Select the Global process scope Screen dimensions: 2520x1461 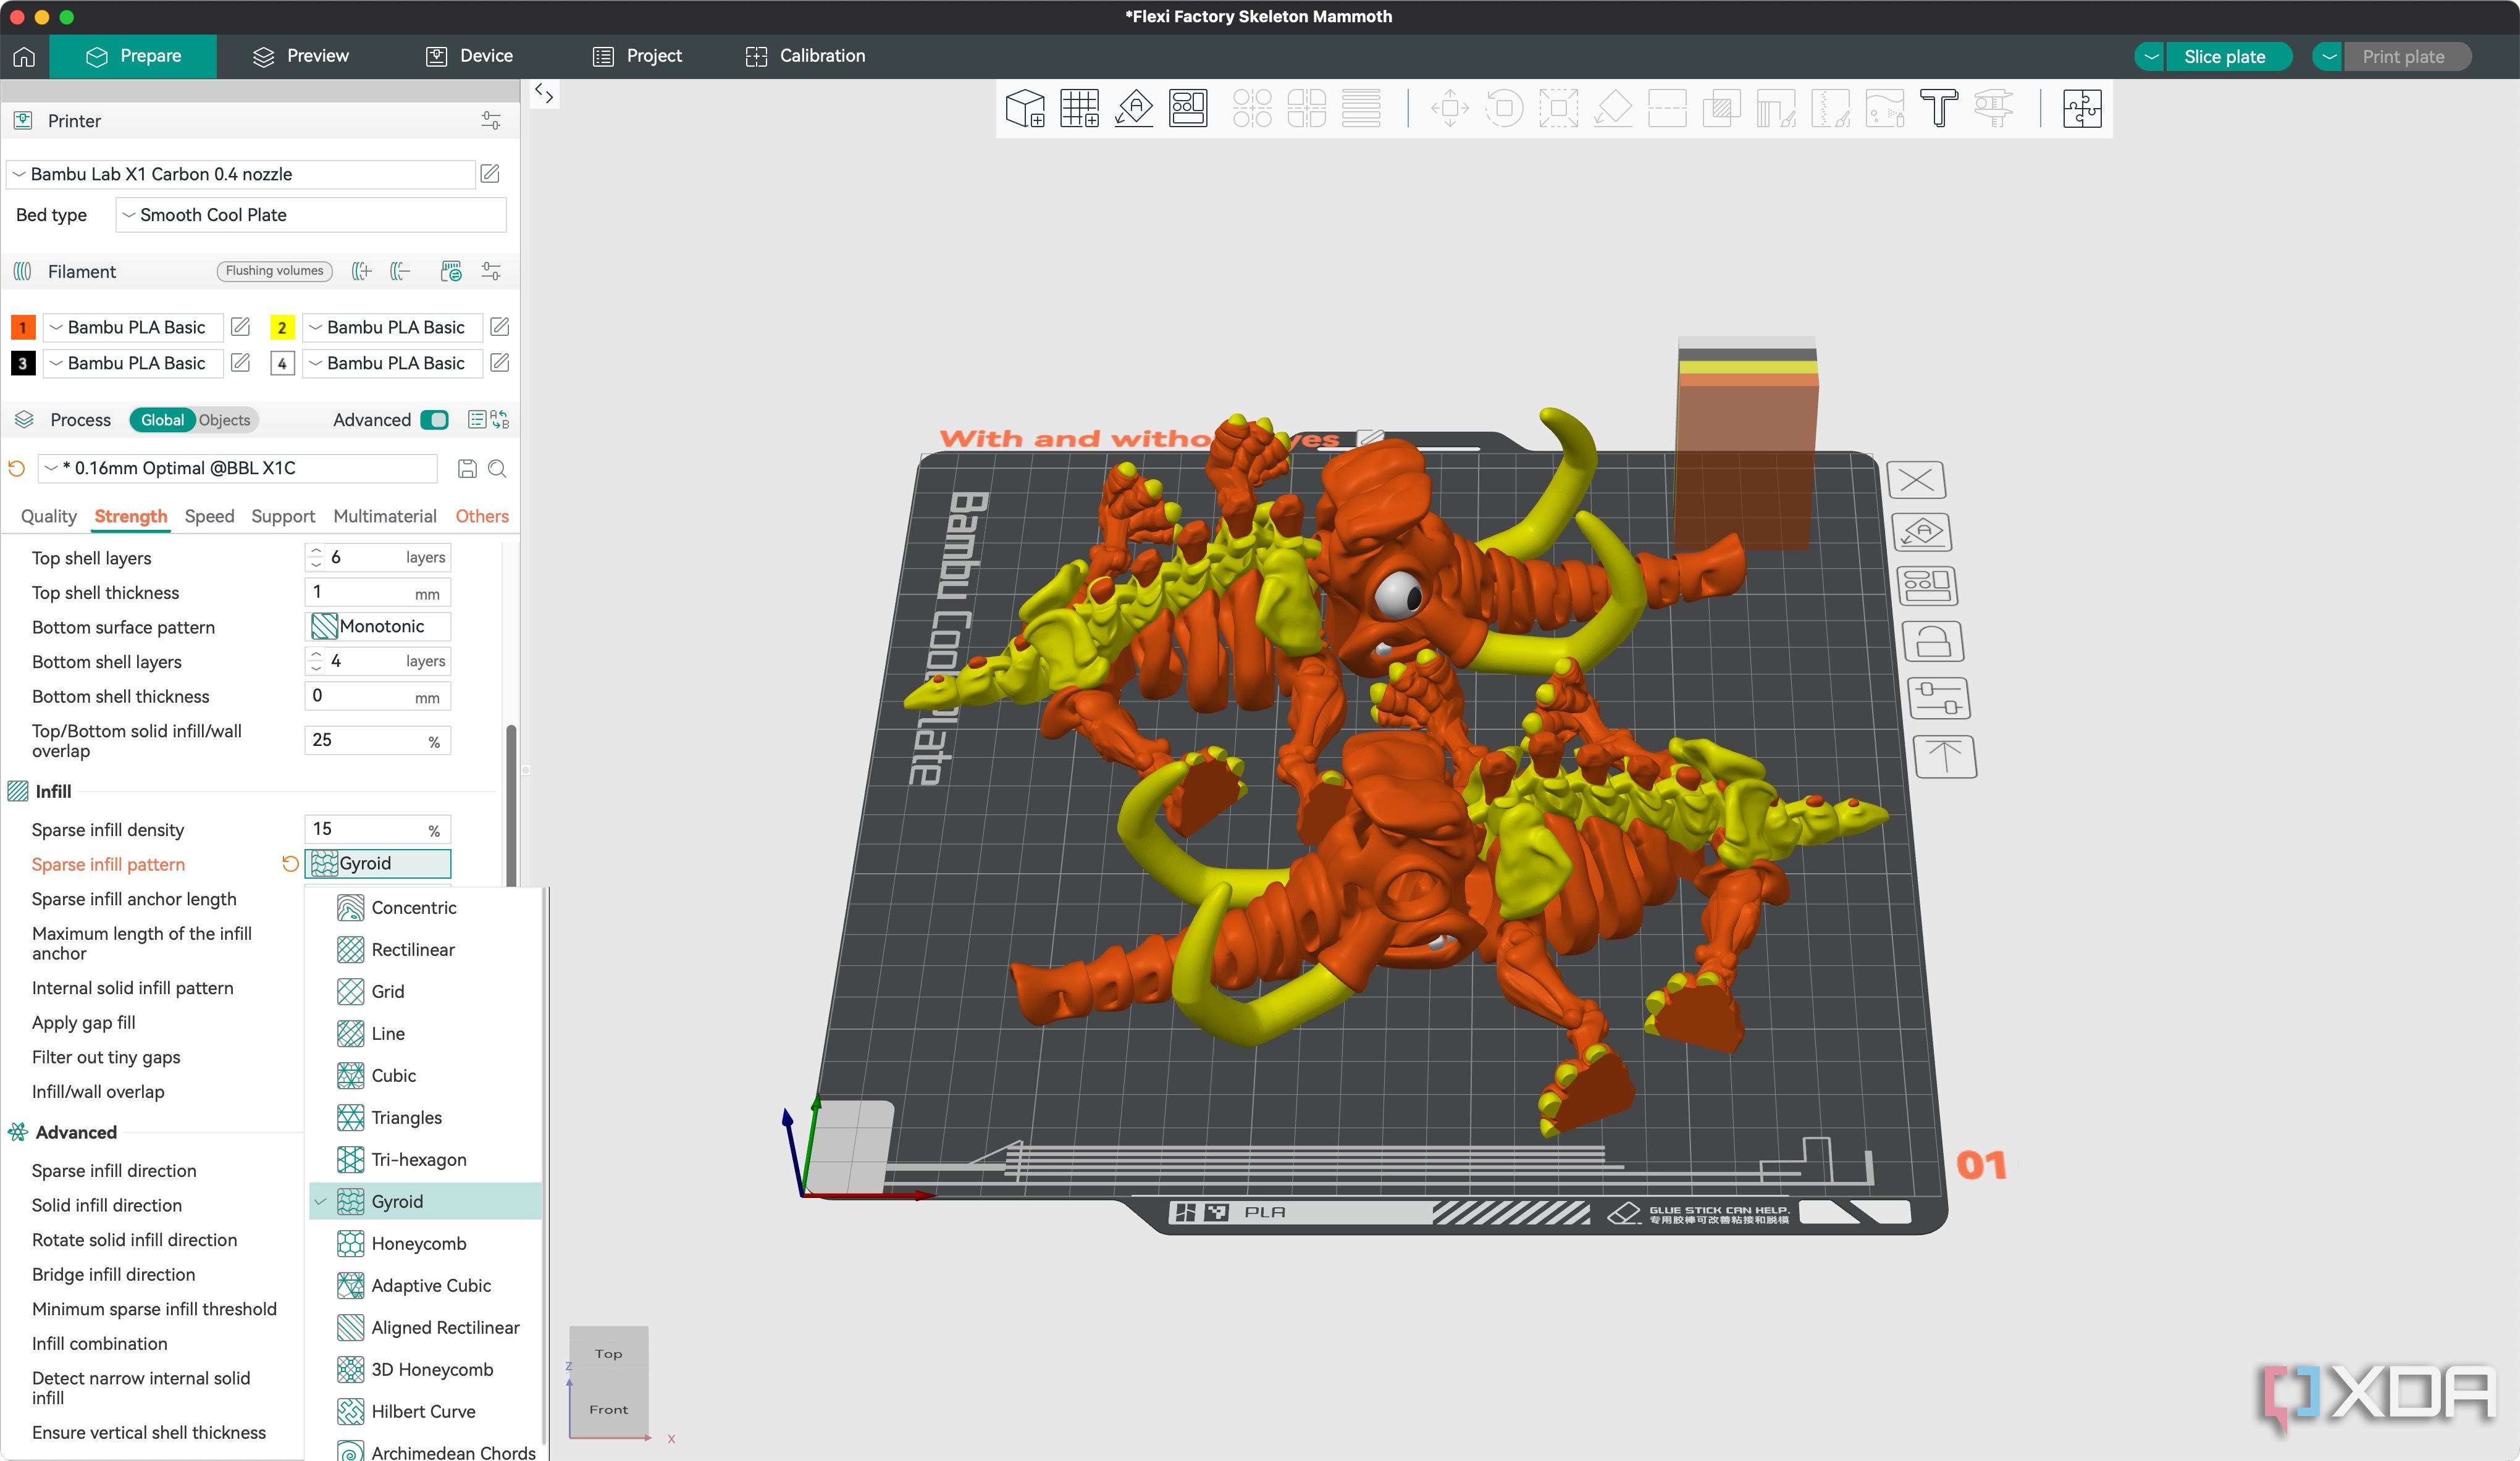(x=161, y=420)
